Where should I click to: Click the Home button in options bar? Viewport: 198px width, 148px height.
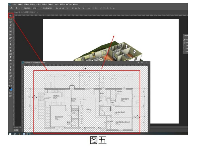pyautogui.click(x=11, y=8)
